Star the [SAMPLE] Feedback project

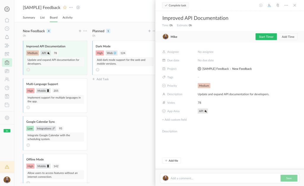65,7
